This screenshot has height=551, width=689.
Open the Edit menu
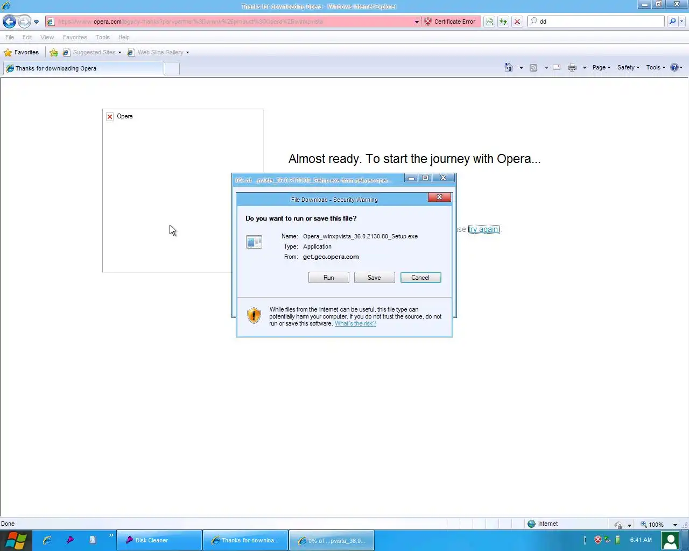(x=27, y=37)
